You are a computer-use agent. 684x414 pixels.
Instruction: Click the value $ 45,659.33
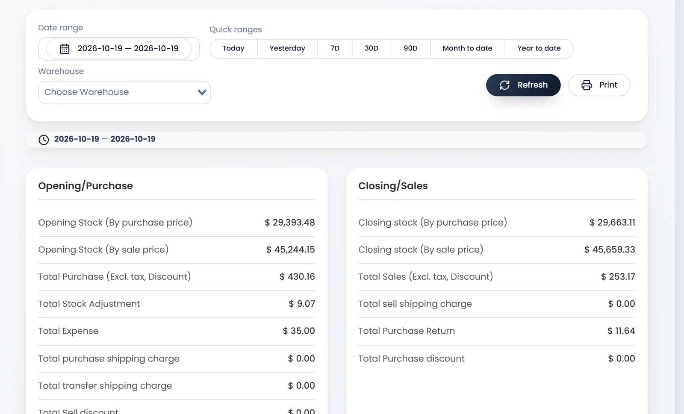tap(610, 250)
